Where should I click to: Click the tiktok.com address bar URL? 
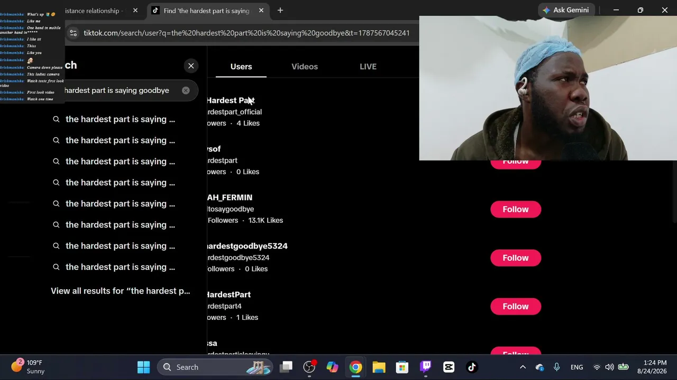246,33
